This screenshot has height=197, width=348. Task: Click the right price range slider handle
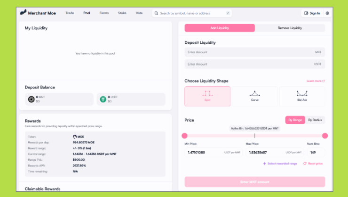pos(324,136)
